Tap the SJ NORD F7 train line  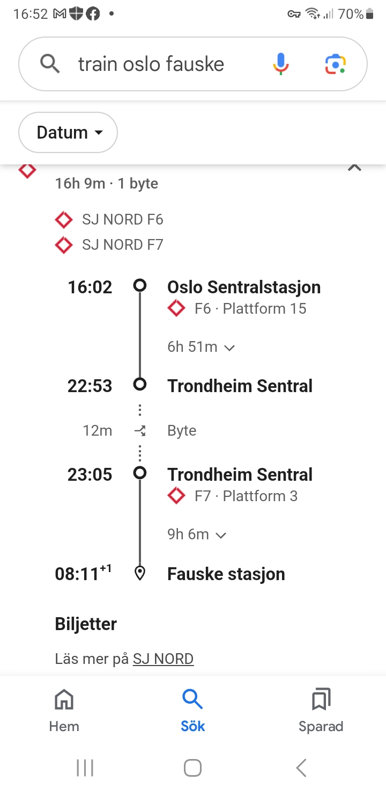(x=122, y=245)
